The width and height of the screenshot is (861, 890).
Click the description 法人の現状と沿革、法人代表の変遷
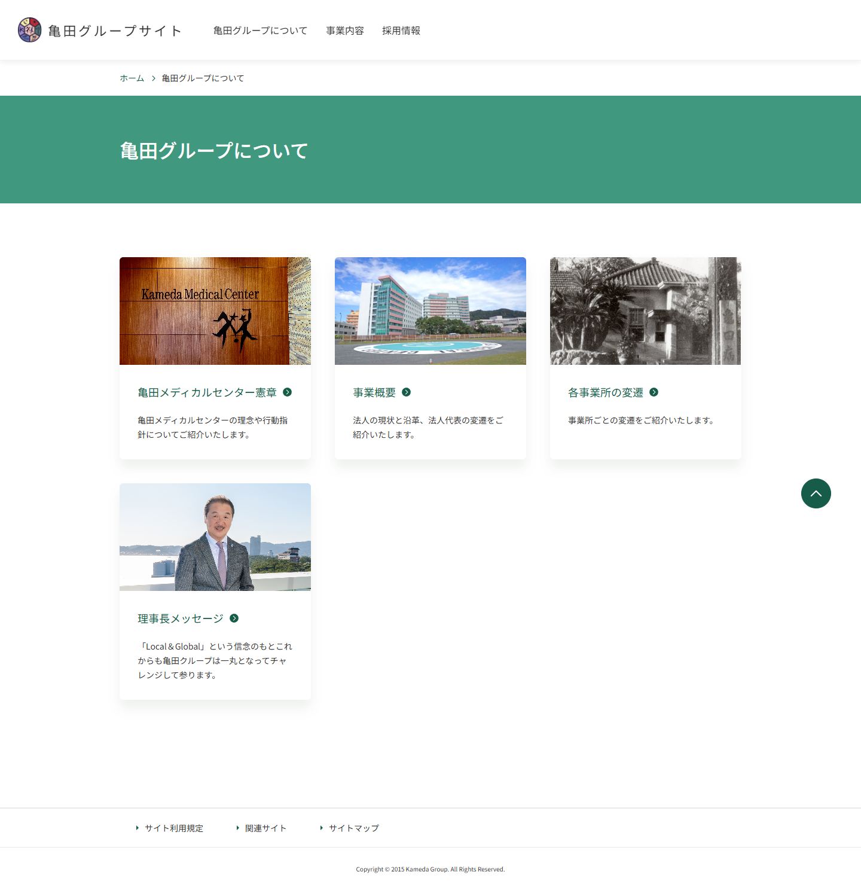click(x=428, y=428)
